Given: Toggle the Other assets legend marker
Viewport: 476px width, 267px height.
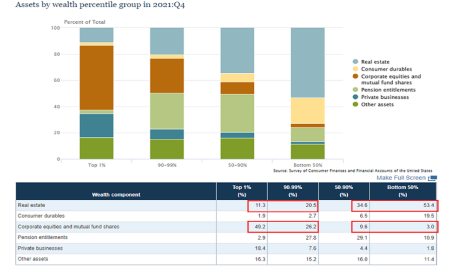Looking at the screenshot, I should click(x=356, y=105).
